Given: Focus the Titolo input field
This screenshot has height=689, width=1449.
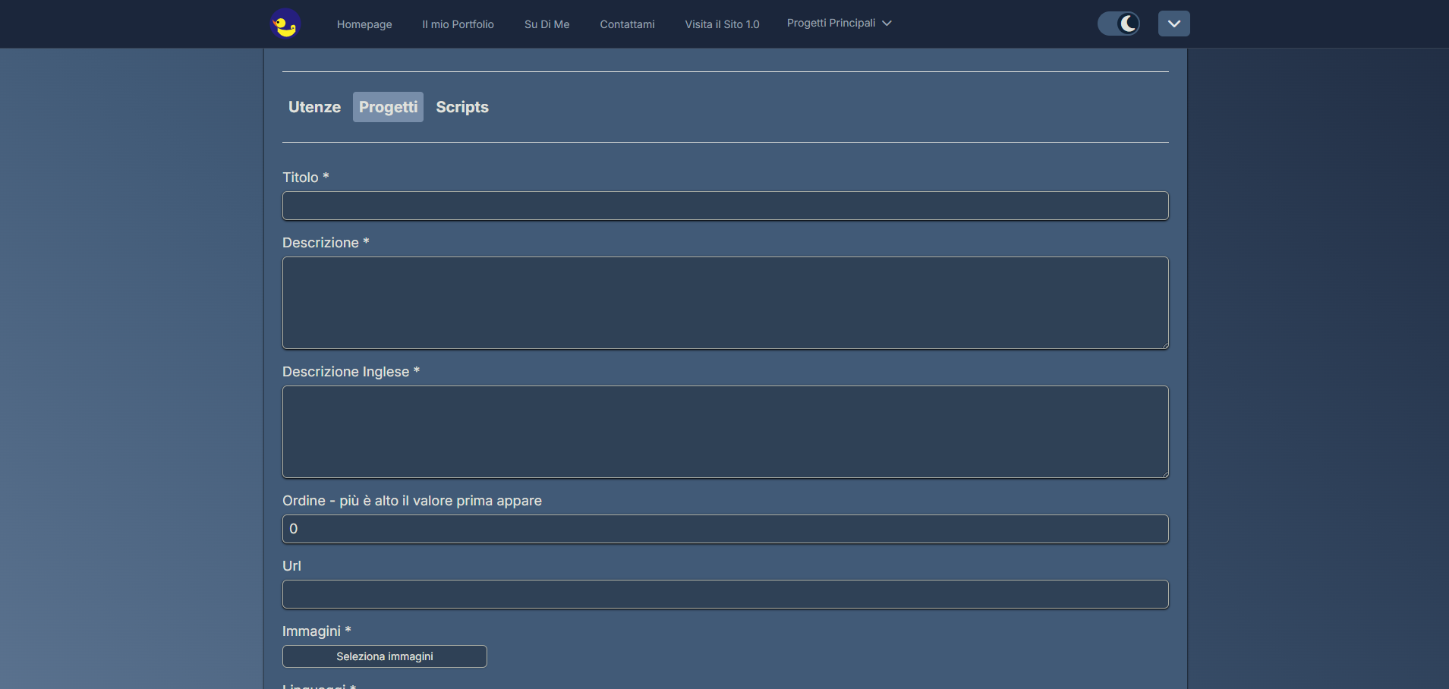Looking at the screenshot, I should click(x=726, y=206).
